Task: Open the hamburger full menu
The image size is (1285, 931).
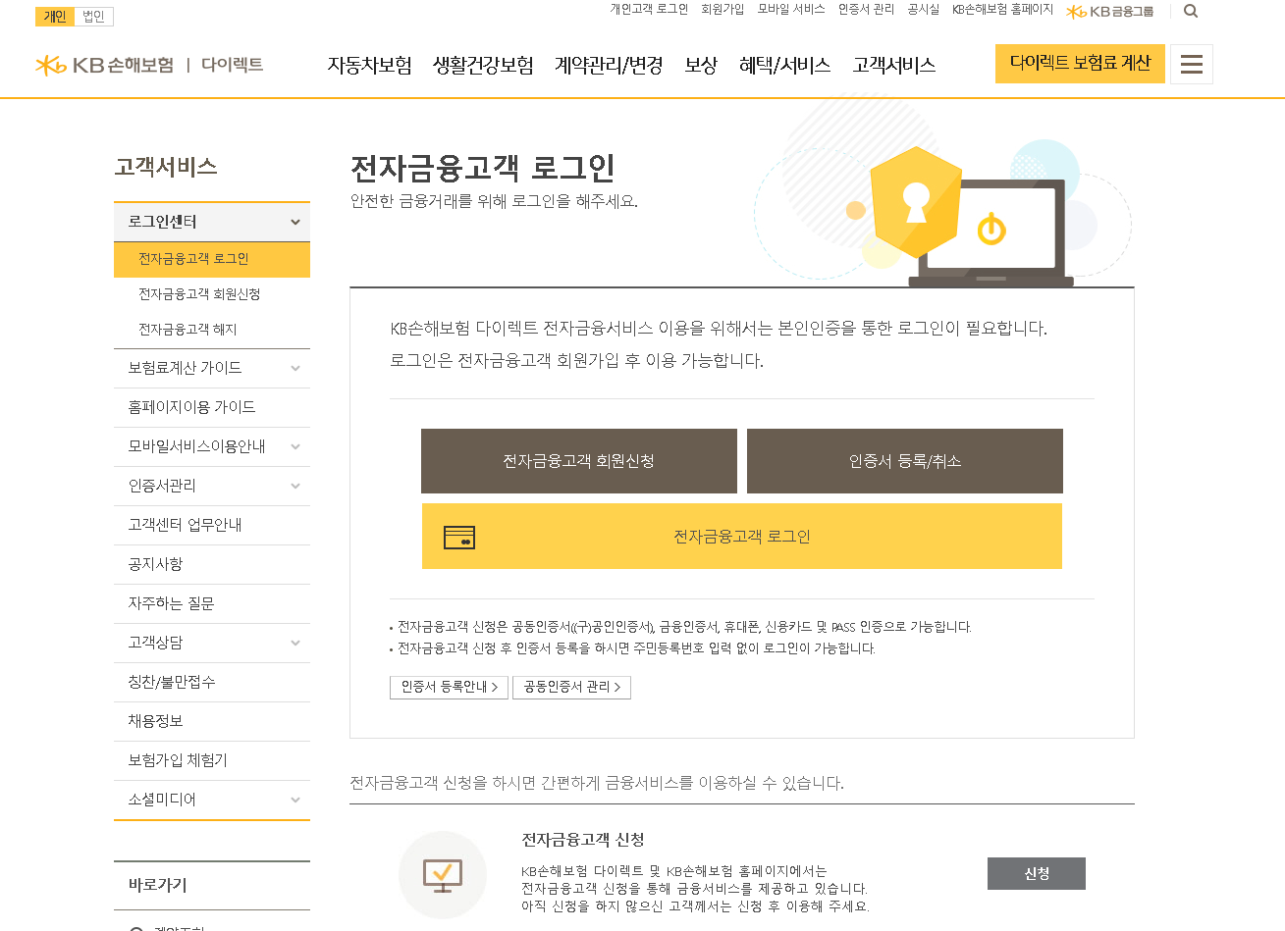Action: tap(1192, 64)
